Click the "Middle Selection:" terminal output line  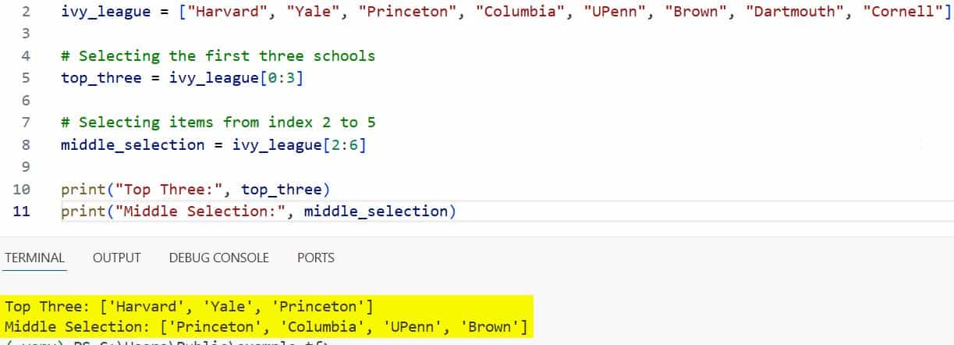pyautogui.click(x=265, y=327)
